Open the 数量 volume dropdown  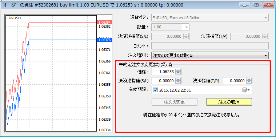point(186,27)
